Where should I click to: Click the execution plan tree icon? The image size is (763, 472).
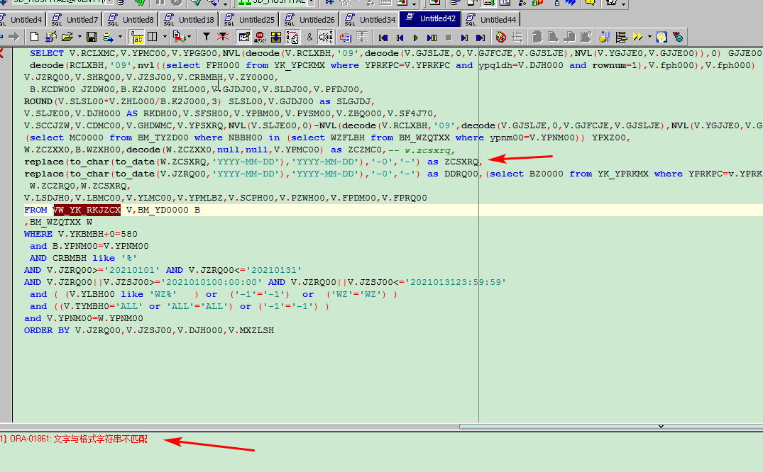coord(621,37)
